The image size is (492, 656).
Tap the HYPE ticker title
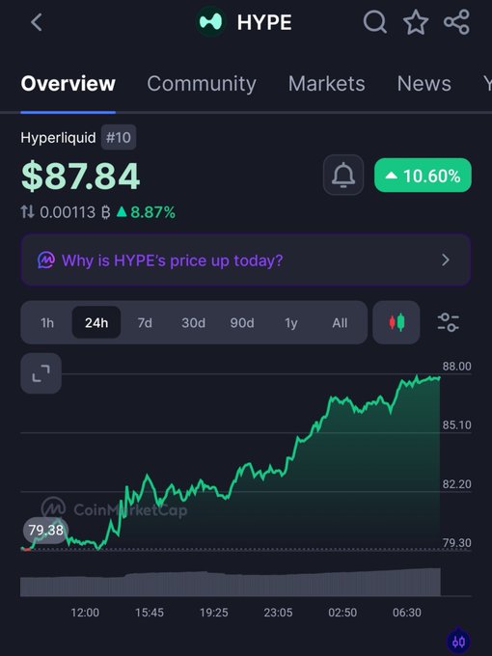click(264, 22)
